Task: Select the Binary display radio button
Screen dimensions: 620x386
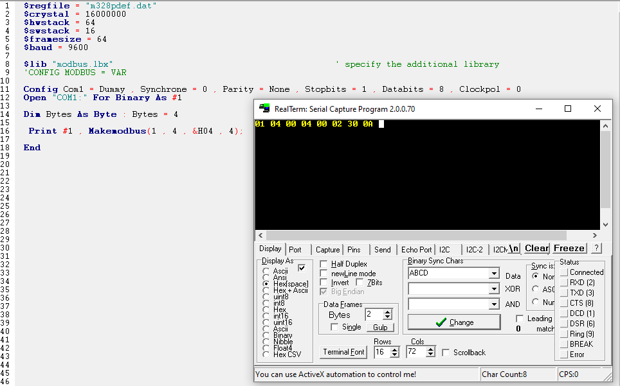Action: 266,335
